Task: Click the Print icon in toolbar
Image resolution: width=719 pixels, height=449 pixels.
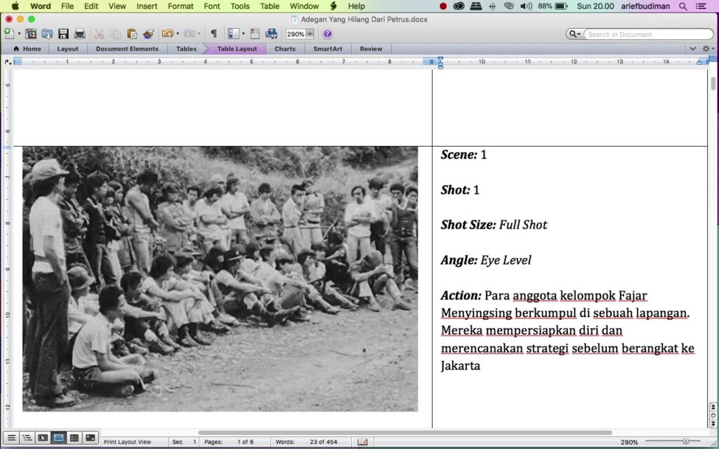Action: coord(79,34)
